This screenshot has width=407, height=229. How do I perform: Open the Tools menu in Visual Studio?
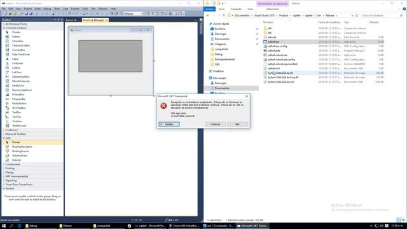[85, 8]
